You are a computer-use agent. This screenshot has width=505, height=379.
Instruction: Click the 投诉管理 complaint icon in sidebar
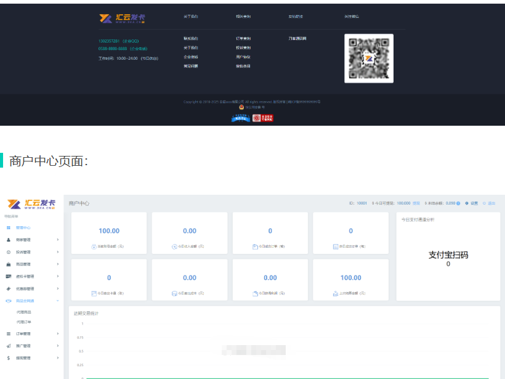[x=9, y=252]
